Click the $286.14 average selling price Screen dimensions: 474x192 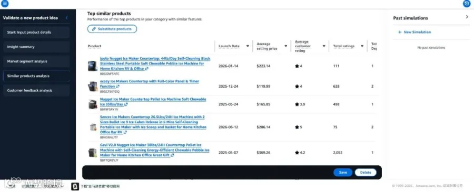click(x=264, y=127)
